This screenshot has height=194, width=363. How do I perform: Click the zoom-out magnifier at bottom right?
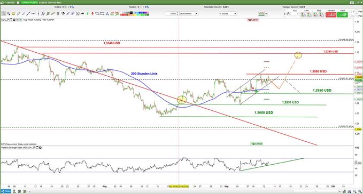(x=354, y=191)
